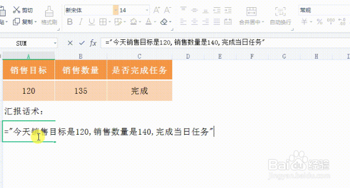The height and width of the screenshot is (188, 350).
Task: Align text left icon
Action: coord(183,22)
